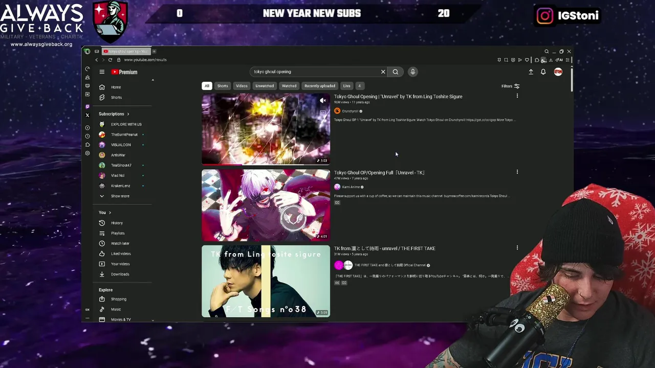Select the Recently uploaded chip
The image size is (655, 368).
[320, 86]
